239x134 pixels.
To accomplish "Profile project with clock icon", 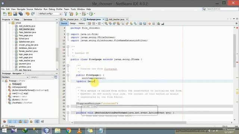I will click(91, 14).
